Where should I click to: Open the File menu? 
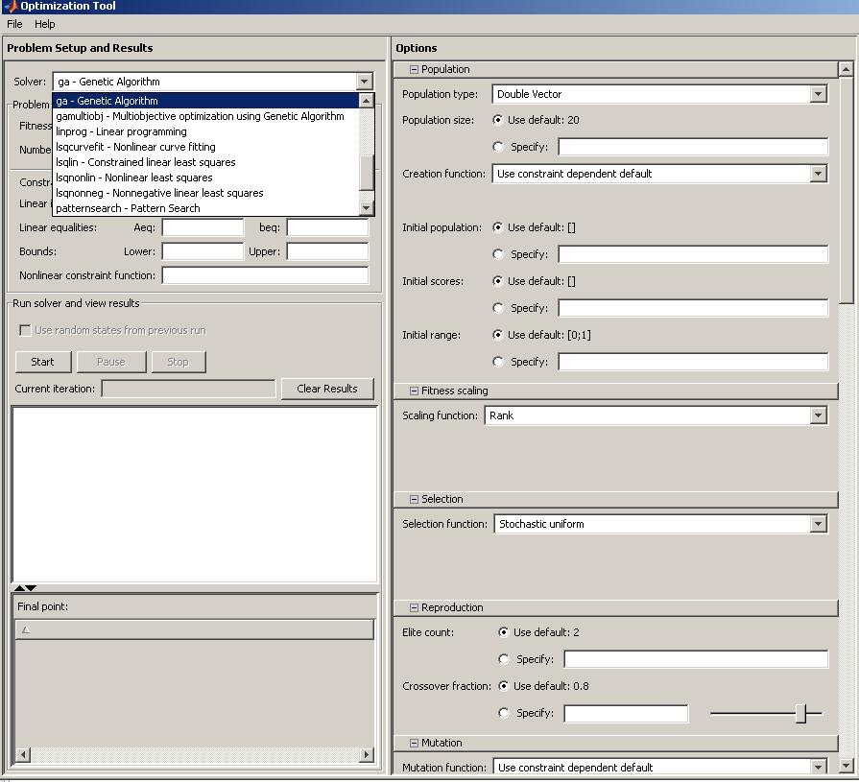click(14, 24)
